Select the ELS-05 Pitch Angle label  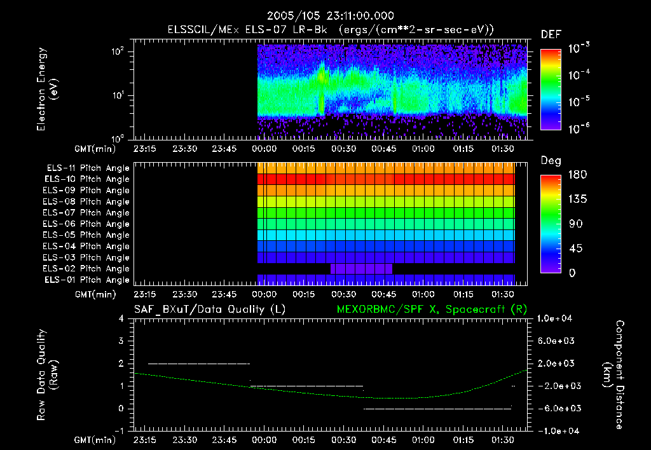86,235
